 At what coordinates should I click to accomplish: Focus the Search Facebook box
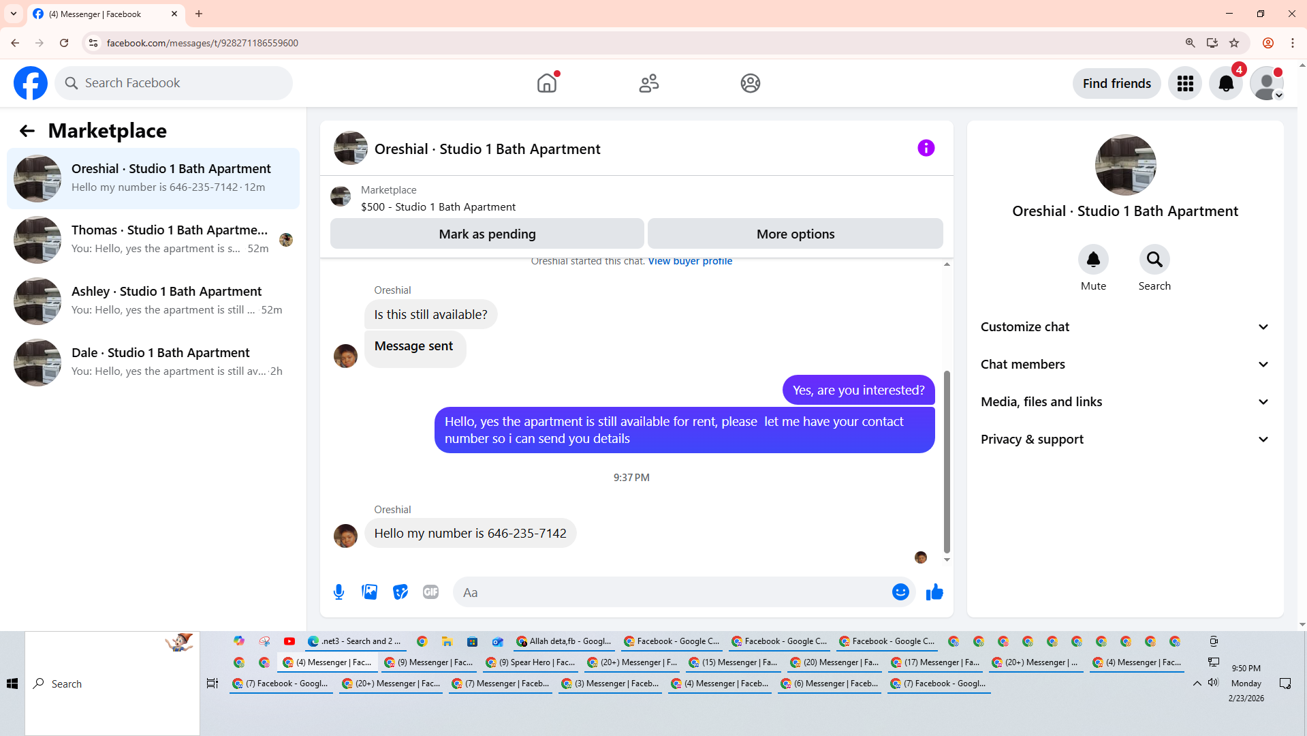tap(174, 83)
